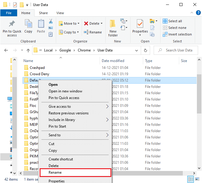
Task: Open the File tab
Action: (9, 13)
